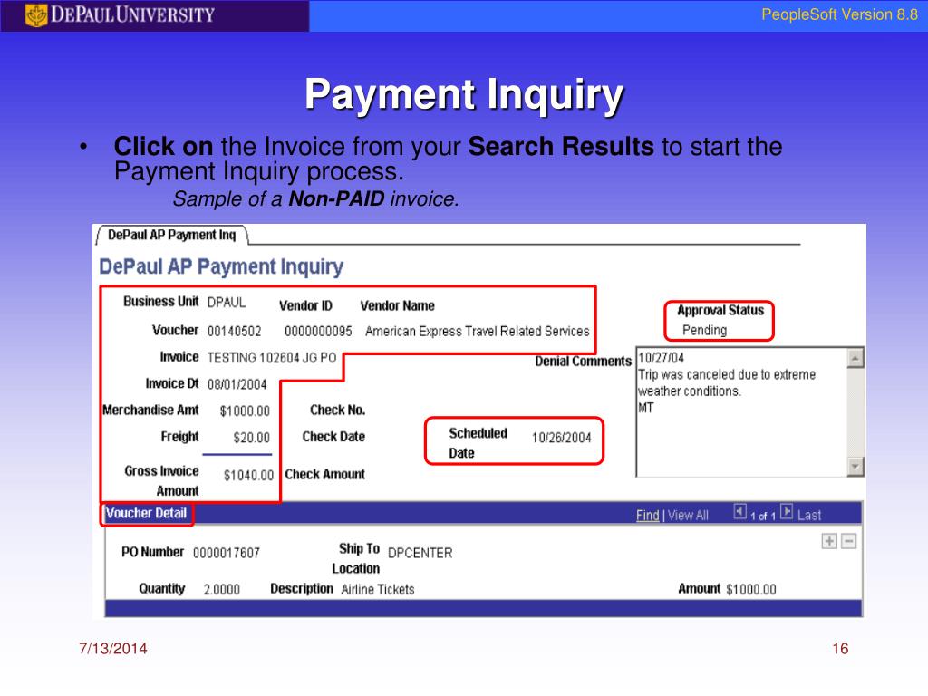This screenshot has width=928, height=696.
Task: Click the Denial Comments scroll-down arrow
Action: [855, 466]
